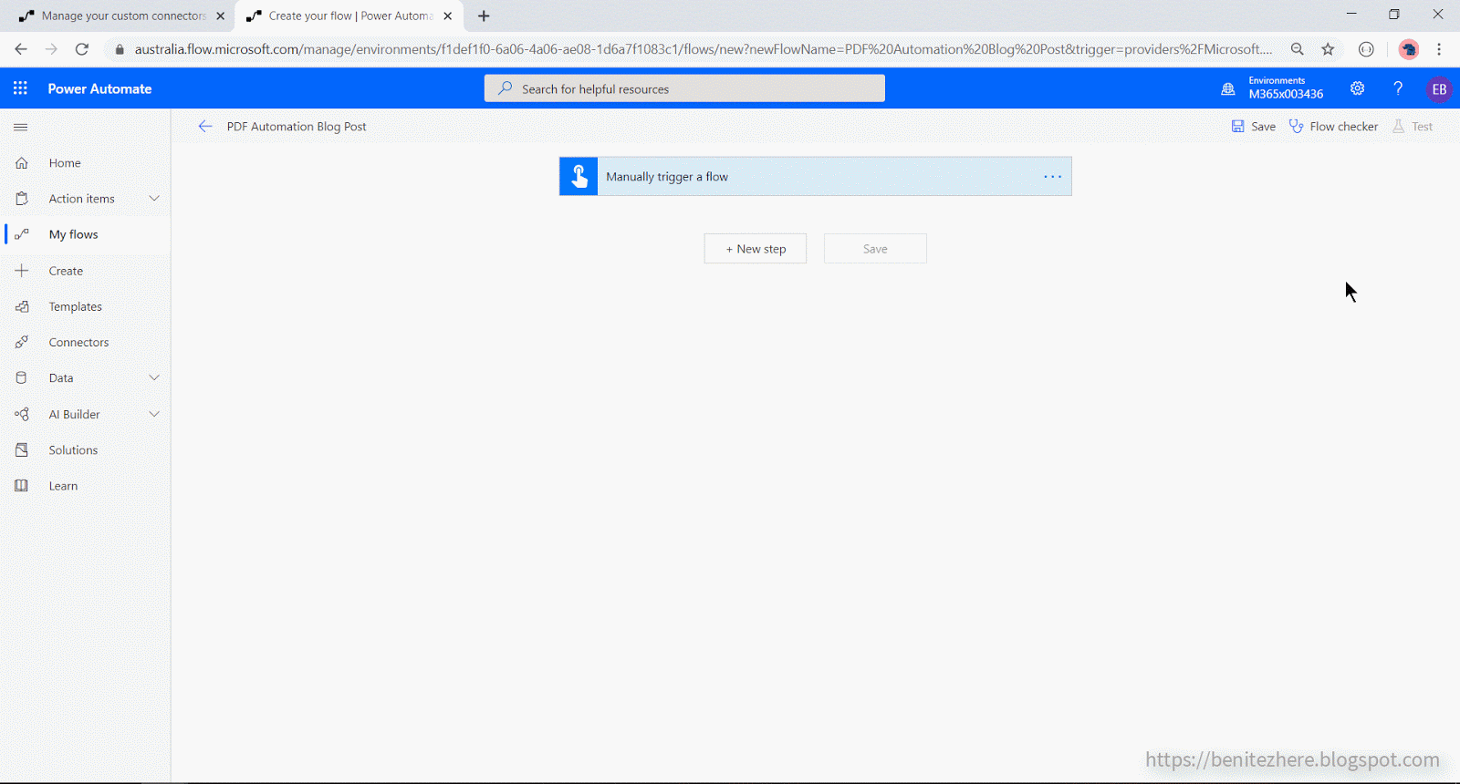The image size is (1460, 784).
Task: Bookmark this page with star icon
Action: click(1329, 49)
